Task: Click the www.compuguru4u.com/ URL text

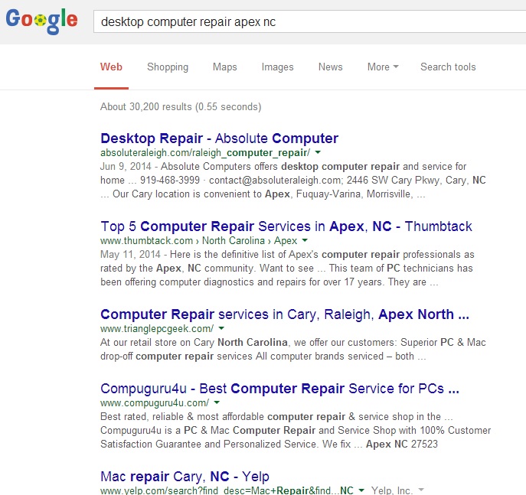Action: [x=155, y=403]
